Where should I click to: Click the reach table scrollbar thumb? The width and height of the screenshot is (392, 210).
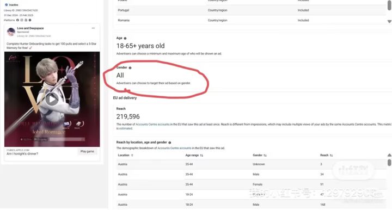[389, 163]
